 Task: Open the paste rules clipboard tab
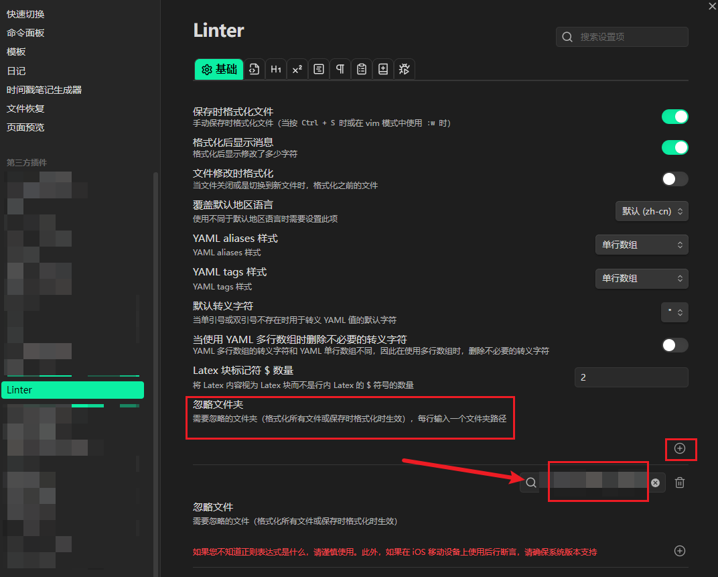pyautogui.click(x=362, y=69)
